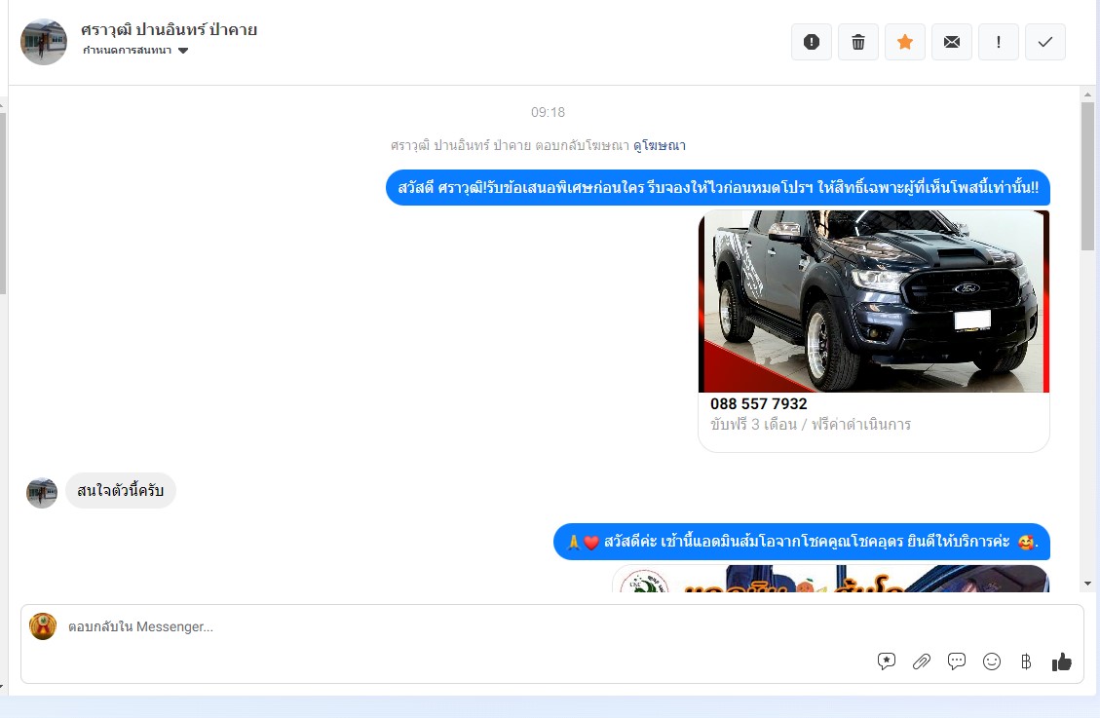
Task: Click the spam octagon warning icon
Action: click(x=811, y=42)
